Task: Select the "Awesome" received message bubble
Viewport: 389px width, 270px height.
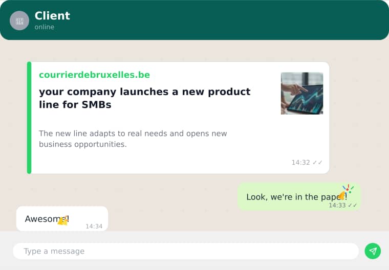Action: click(x=62, y=219)
